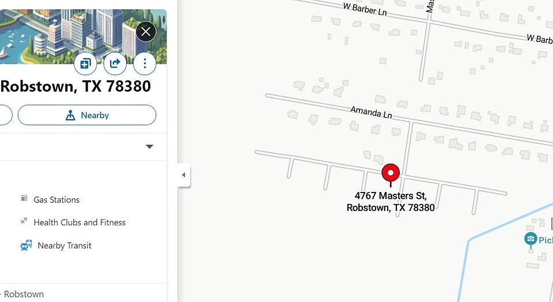Image resolution: width=553 pixels, height=302 pixels.
Task: Select Health Clubs and Fitness
Action: pyautogui.click(x=79, y=222)
